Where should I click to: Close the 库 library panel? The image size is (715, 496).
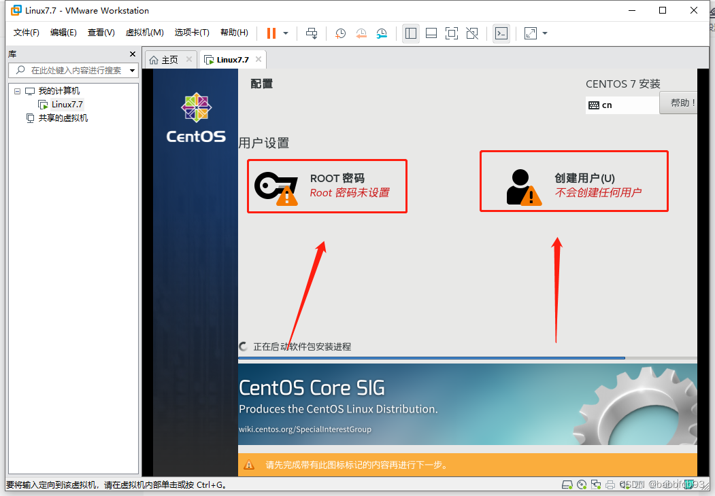[x=133, y=54]
